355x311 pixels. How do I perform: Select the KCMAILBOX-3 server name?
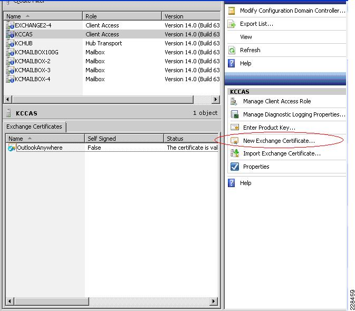point(33,70)
